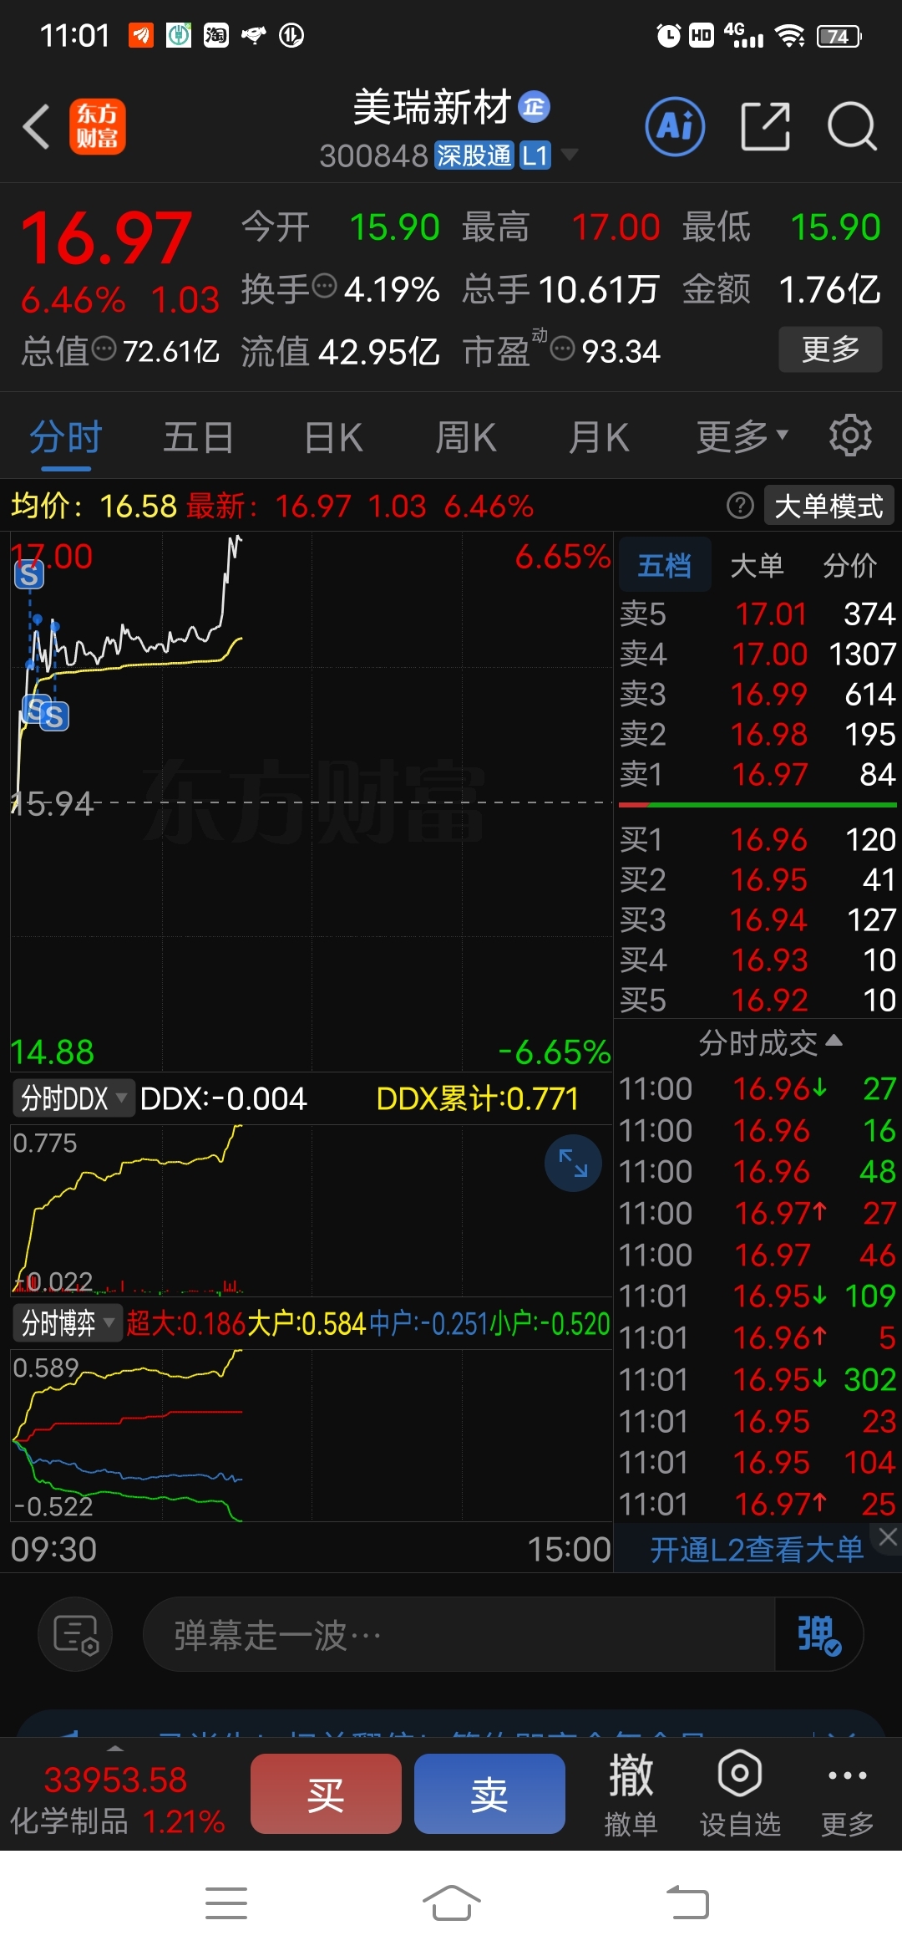
Task: Select the 大单 tab
Action: [x=757, y=565]
